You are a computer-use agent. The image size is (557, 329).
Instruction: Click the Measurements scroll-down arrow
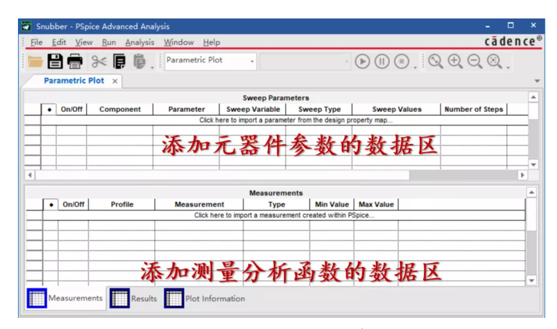(532, 281)
